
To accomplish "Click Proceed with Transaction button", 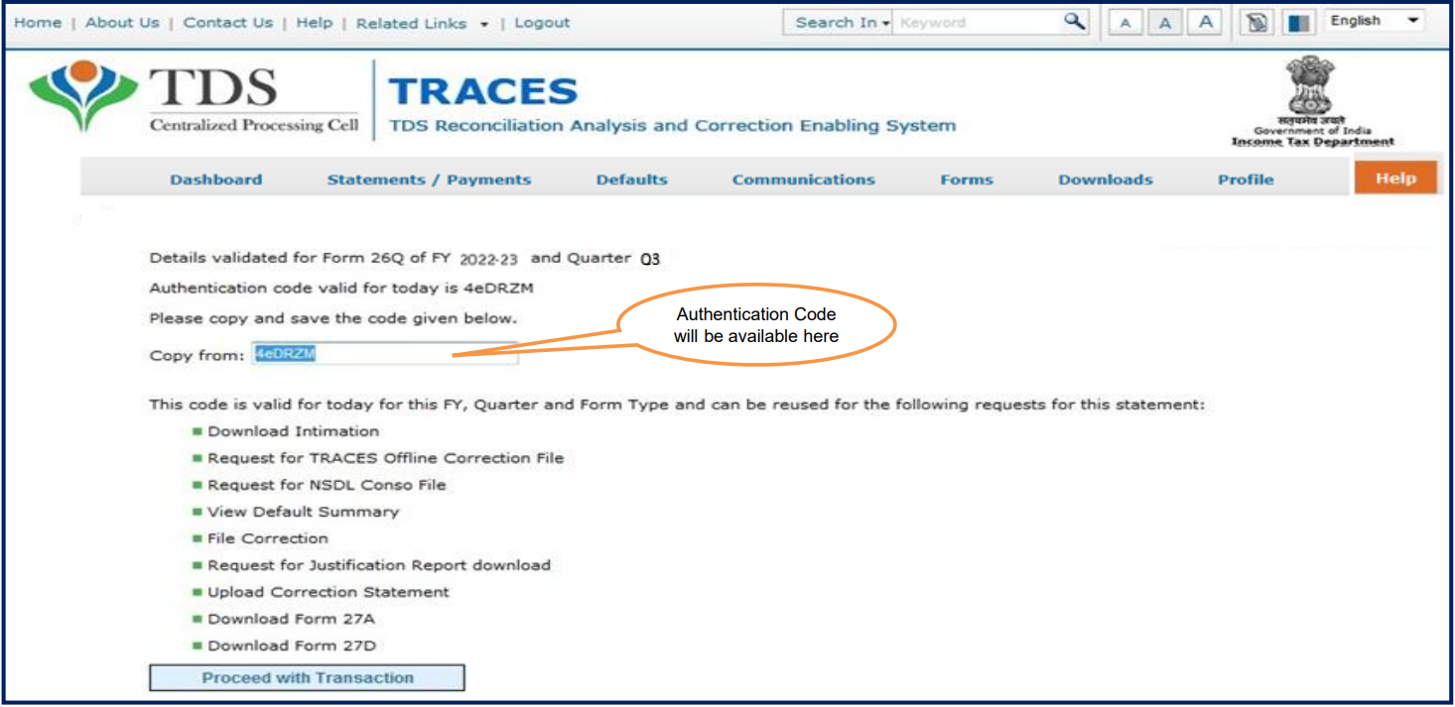I will tap(307, 678).
